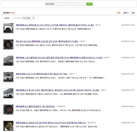Viewport: 137px width, 132px height.
Task: Click the date 2019/03/16 12:55
Action: pyautogui.click(x=128, y=25)
